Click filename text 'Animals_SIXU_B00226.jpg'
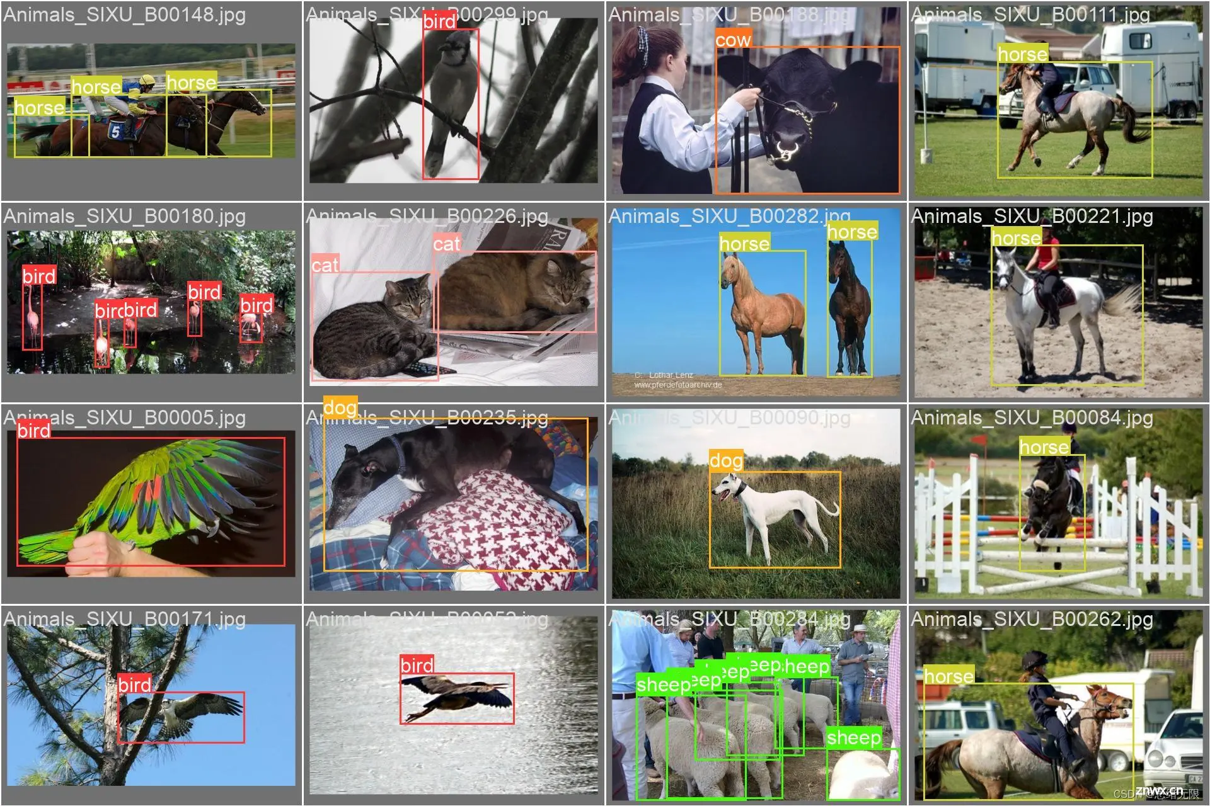 pos(427,216)
